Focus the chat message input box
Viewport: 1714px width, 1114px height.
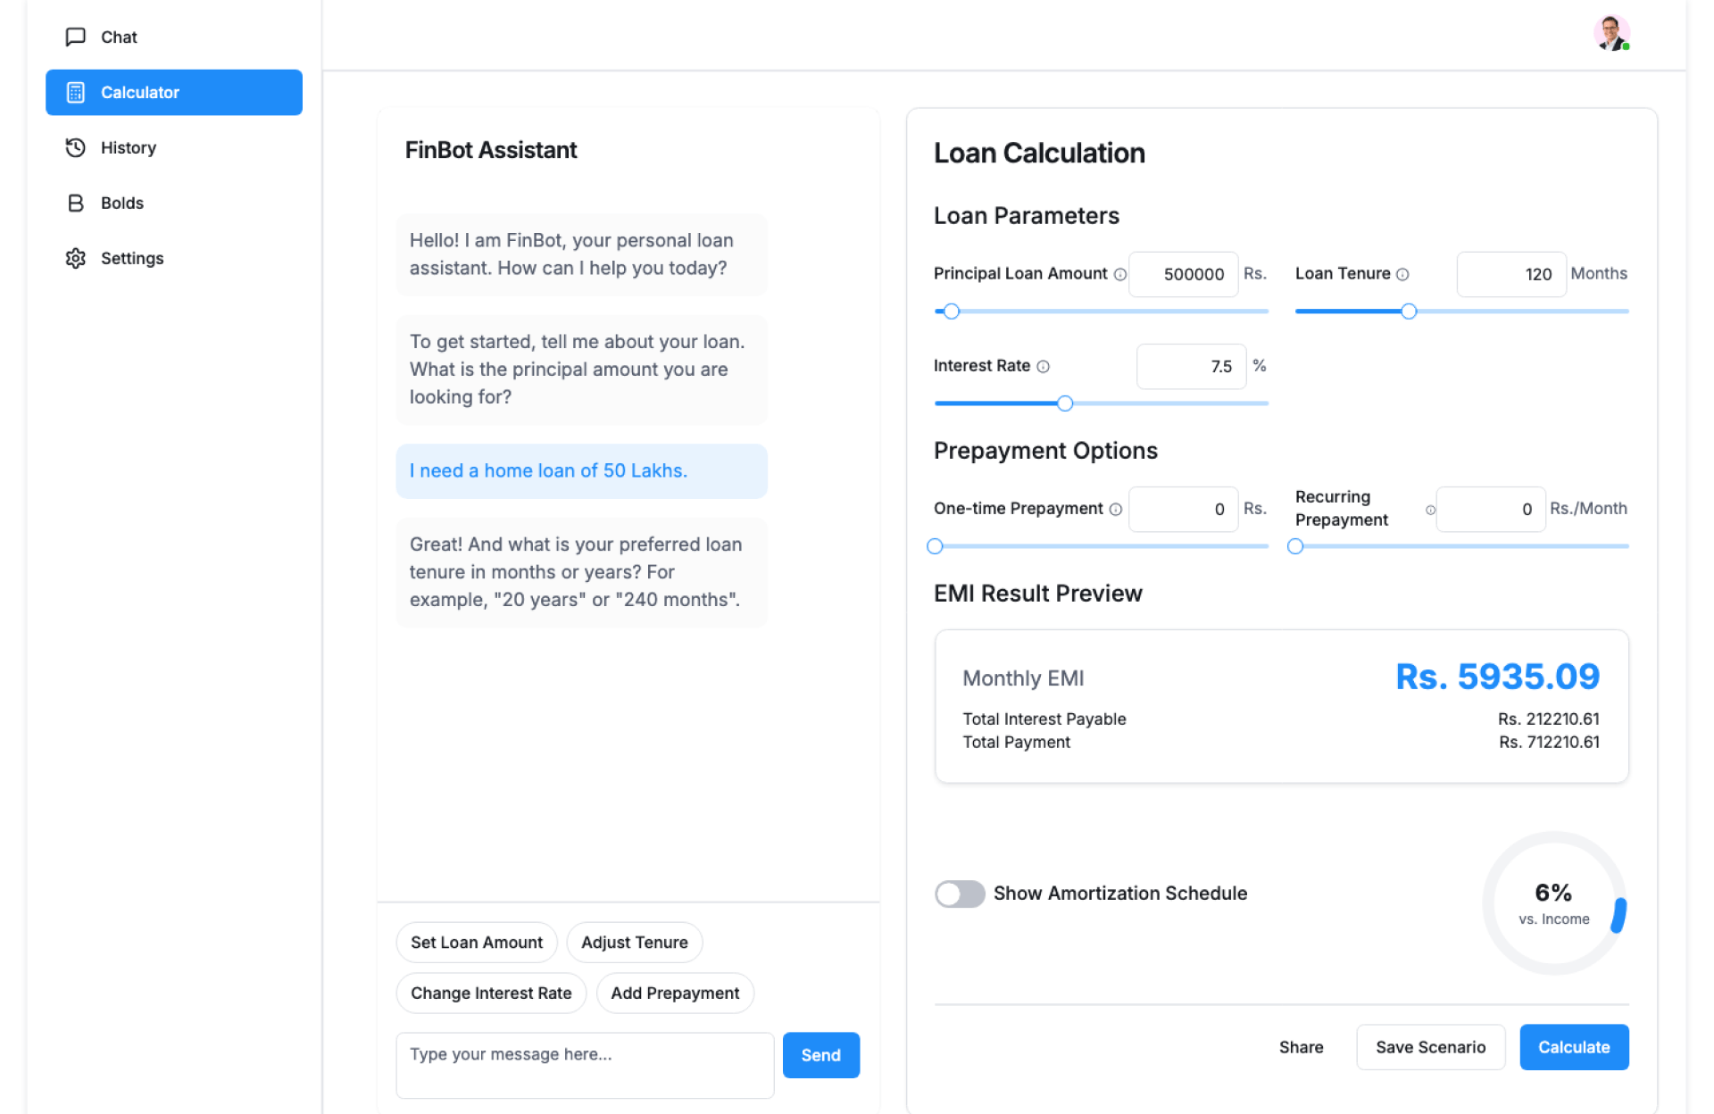click(x=585, y=1065)
